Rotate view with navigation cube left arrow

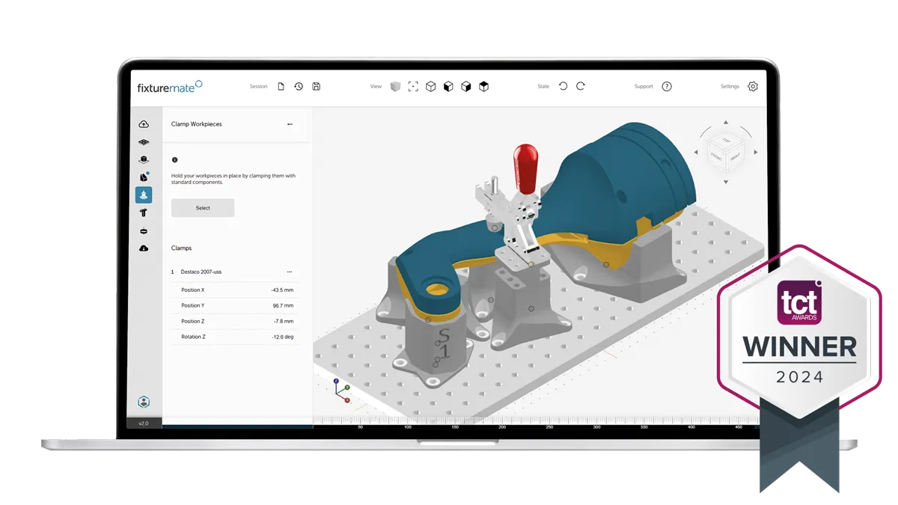click(696, 153)
